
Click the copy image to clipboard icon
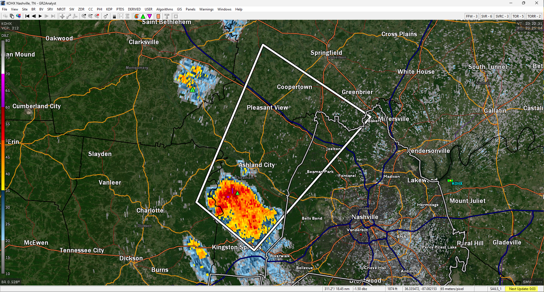12,16
